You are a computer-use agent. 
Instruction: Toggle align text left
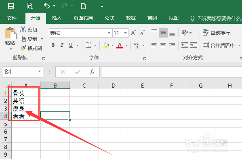pyautogui.click(x=154, y=45)
